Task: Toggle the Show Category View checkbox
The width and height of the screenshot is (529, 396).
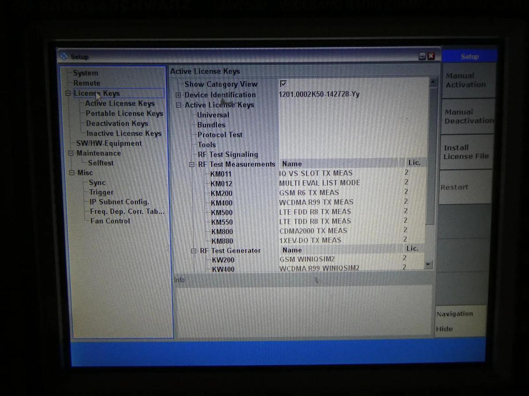Action: coord(283,83)
